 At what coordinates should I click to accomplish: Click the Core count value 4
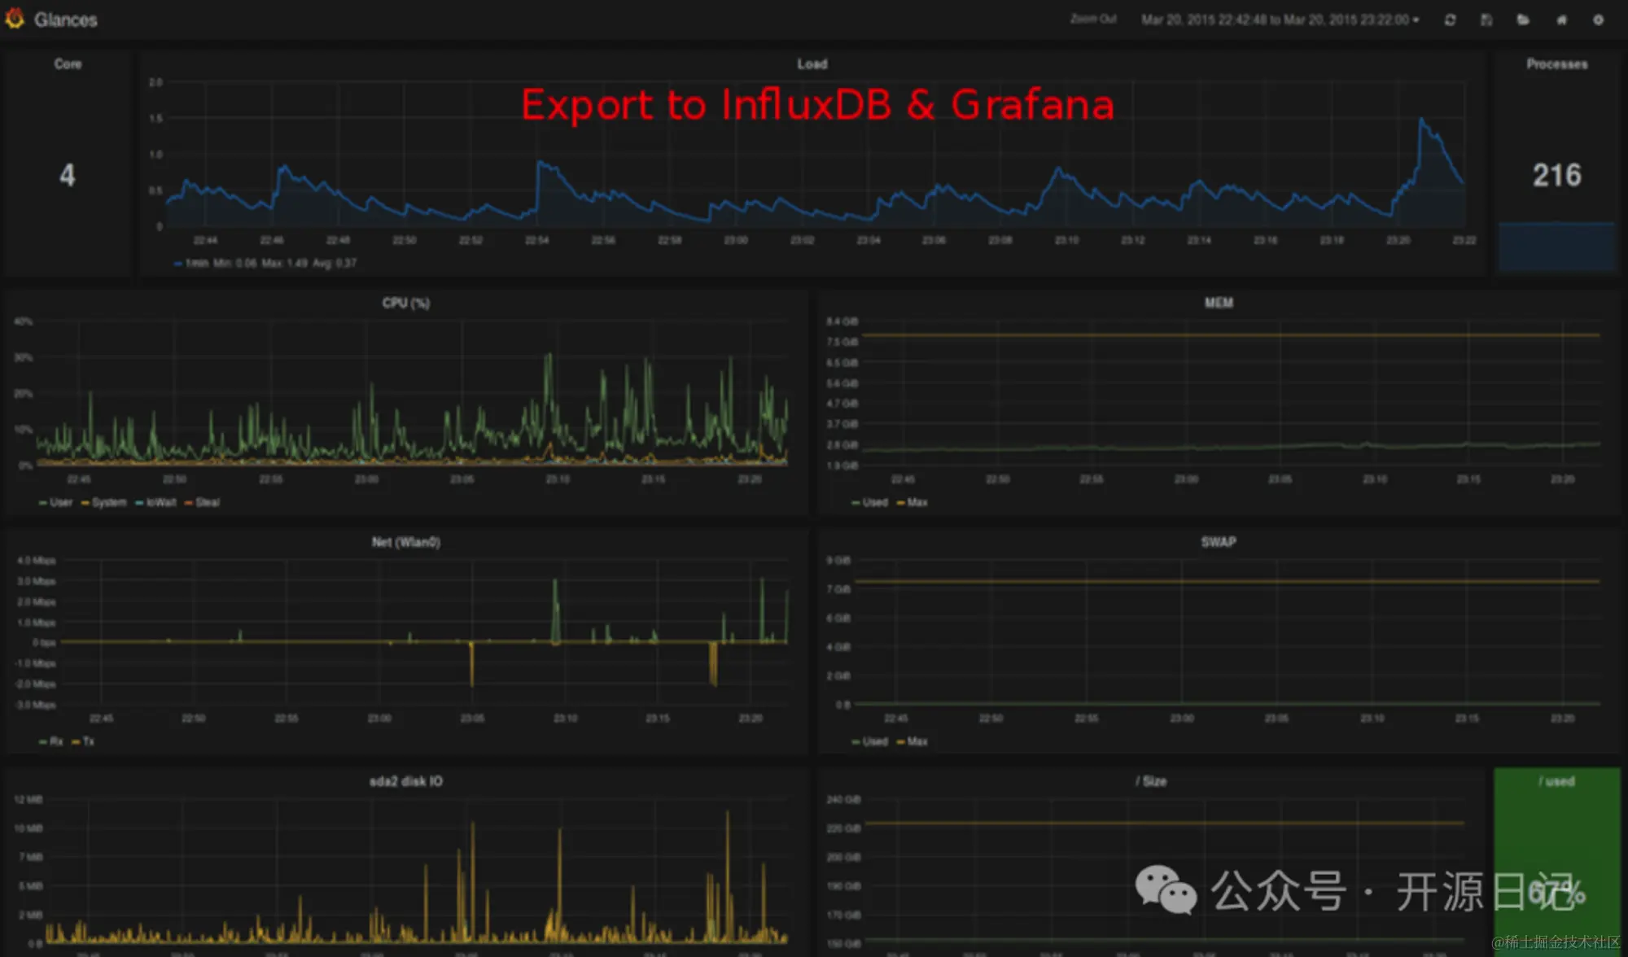pyautogui.click(x=68, y=175)
